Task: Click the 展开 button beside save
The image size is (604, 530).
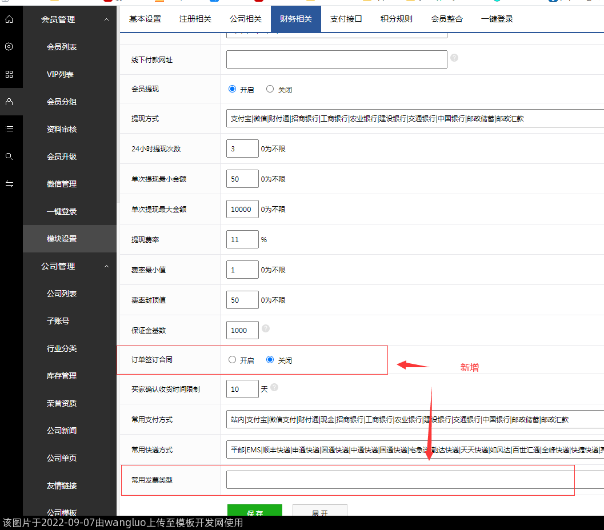Action: point(319,512)
